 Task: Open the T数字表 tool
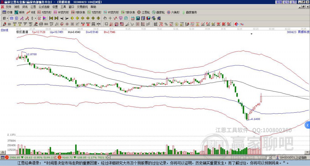pos(128,12)
